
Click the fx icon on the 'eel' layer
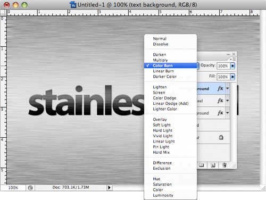click(x=220, y=101)
